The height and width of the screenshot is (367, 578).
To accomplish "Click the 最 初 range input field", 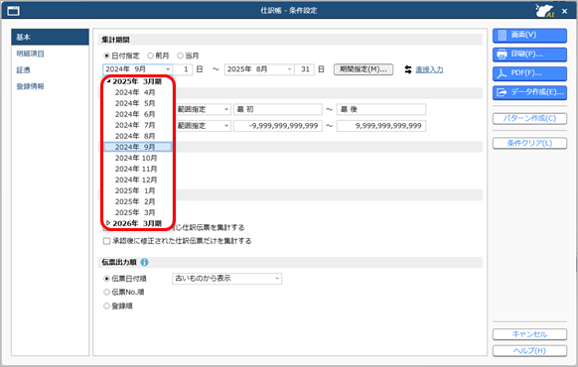I will pos(278,109).
